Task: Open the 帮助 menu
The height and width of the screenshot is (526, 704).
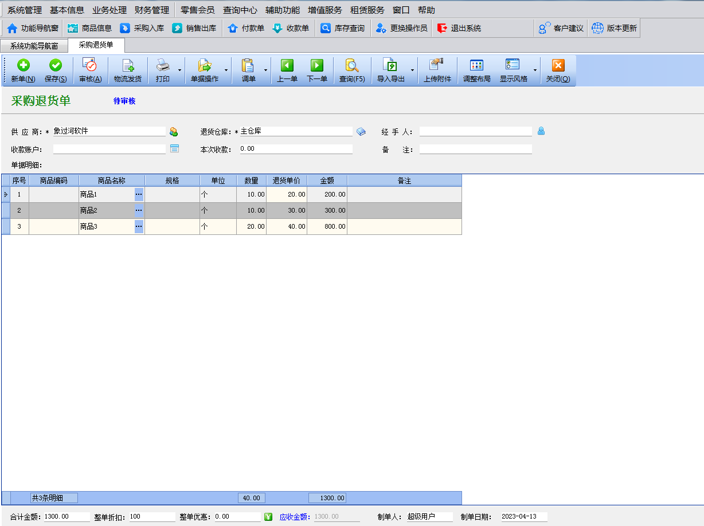Action: click(427, 10)
